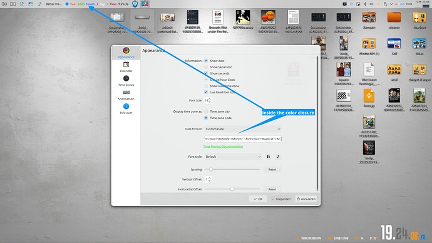This screenshot has height=243, width=432.
Task: Toggle bold font style button
Action: pos(269,157)
